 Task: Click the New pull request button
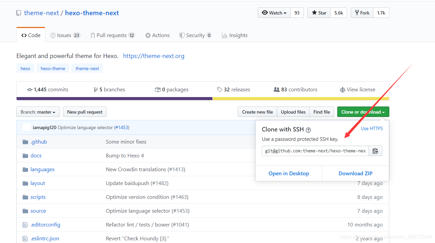pyautogui.click(x=85, y=112)
